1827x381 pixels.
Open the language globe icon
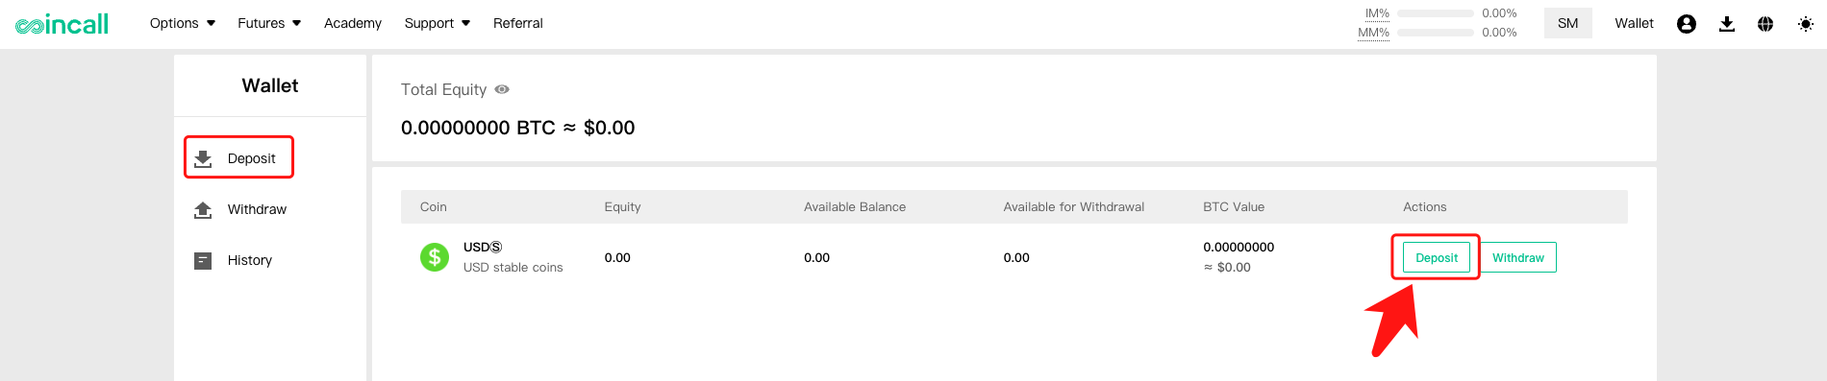pos(1765,24)
